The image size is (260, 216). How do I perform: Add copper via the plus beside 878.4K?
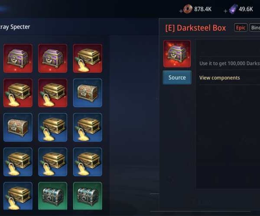click(181, 11)
